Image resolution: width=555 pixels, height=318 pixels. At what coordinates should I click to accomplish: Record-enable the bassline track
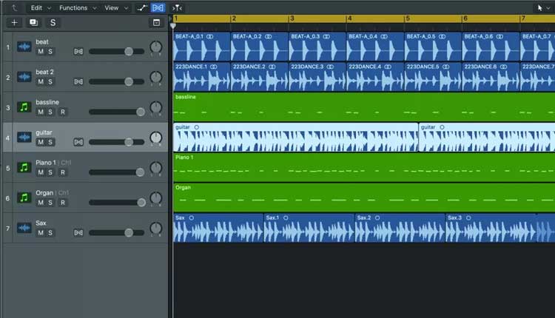(63, 112)
